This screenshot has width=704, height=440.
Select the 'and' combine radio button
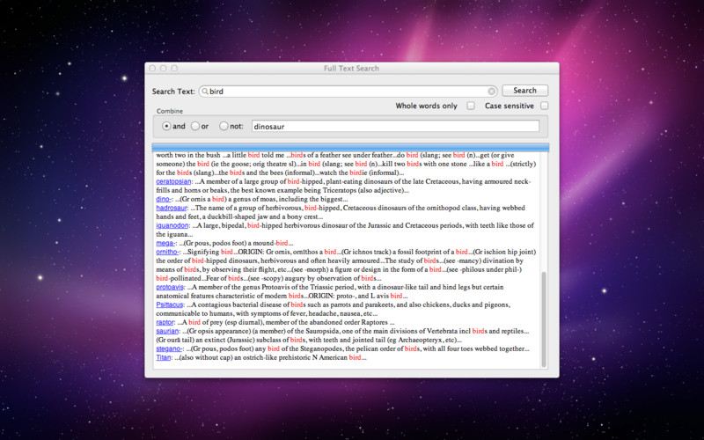(x=166, y=126)
